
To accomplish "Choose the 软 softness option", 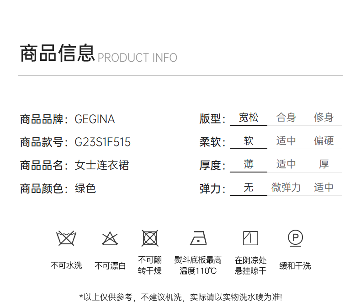I will 249,141.
